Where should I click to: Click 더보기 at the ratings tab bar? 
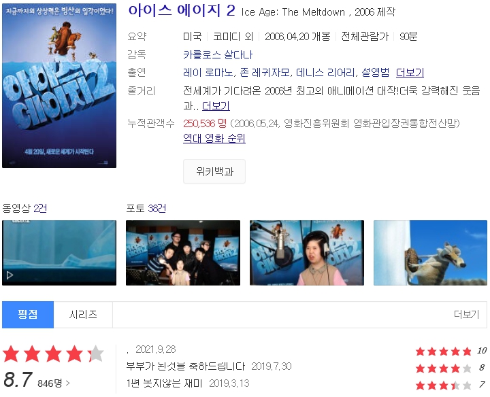[x=466, y=314]
